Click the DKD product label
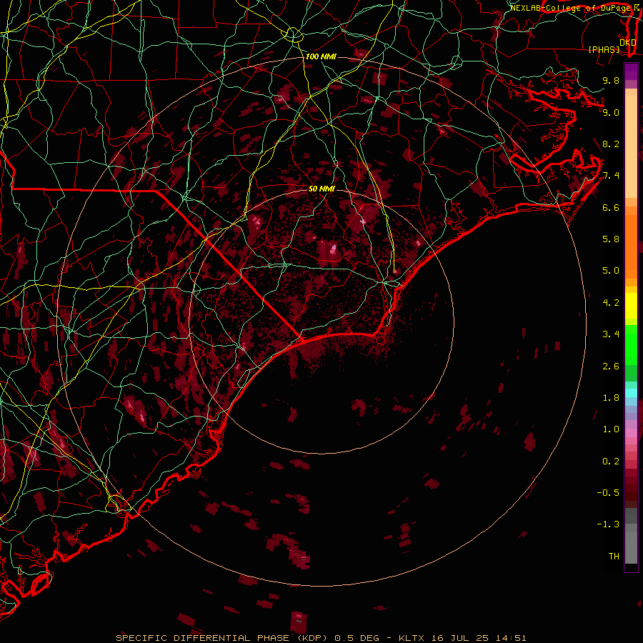 pyautogui.click(x=627, y=42)
